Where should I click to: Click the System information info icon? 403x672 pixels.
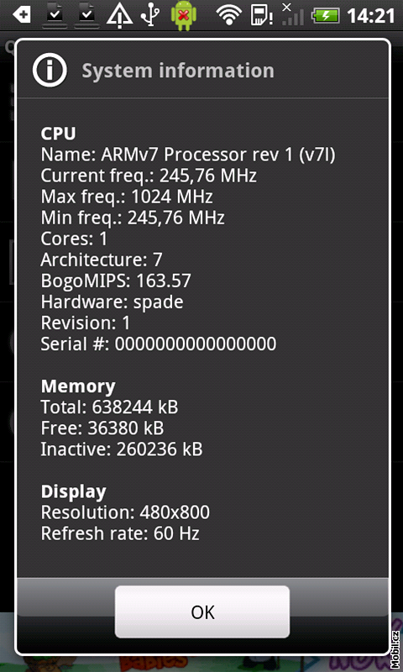[x=50, y=71]
